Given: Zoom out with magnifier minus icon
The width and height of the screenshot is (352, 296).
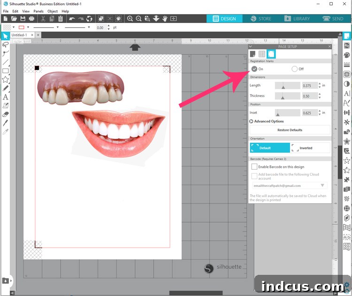Looking at the screenshot, I should coord(138,19).
